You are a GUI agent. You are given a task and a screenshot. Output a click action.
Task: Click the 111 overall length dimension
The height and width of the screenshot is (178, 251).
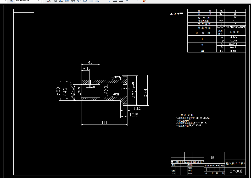coord(104,123)
